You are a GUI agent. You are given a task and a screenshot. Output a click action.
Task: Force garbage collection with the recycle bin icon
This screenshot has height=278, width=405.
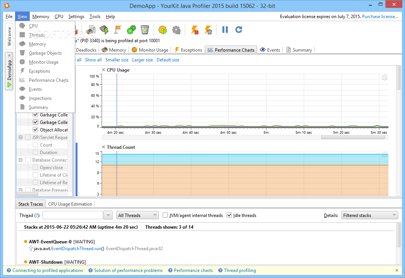point(145,30)
